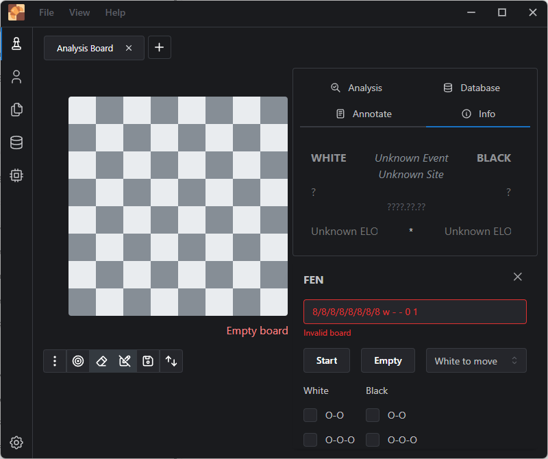Enable White O-O castling checkbox
This screenshot has width=548, height=459.
tap(310, 415)
